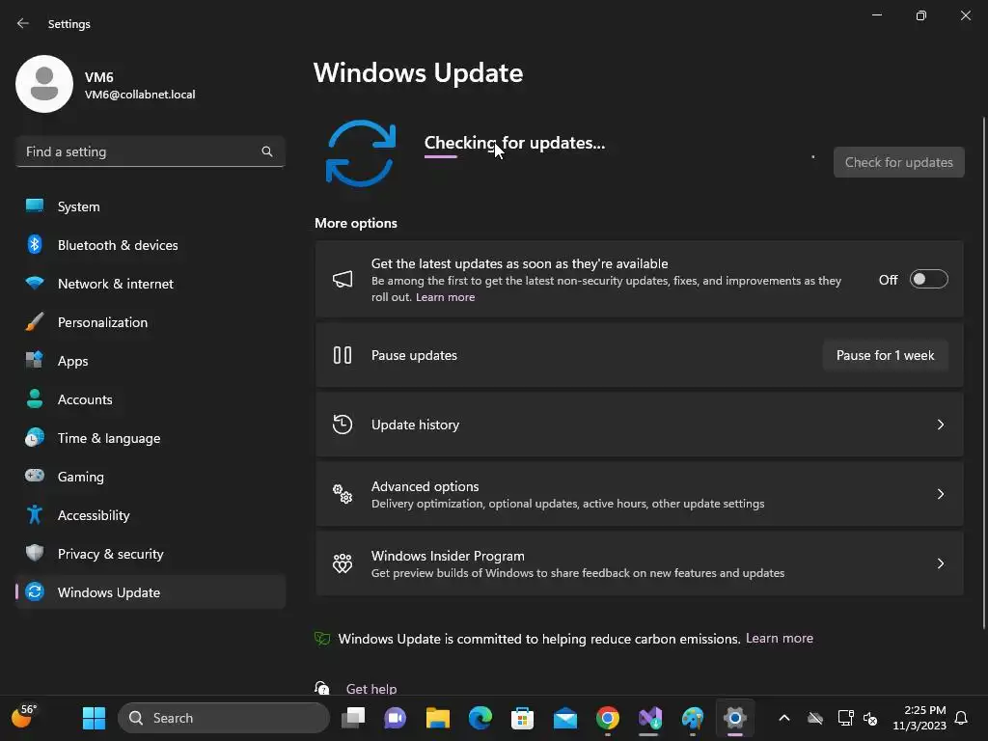988x741 pixels.
Task: Open the System settings category
Action: pyautogui.click(x=150, y=206)
